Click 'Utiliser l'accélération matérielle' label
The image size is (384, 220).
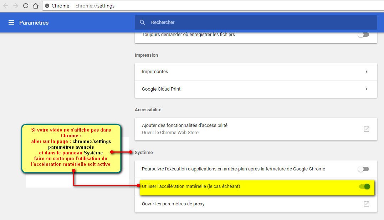point(191,186)
